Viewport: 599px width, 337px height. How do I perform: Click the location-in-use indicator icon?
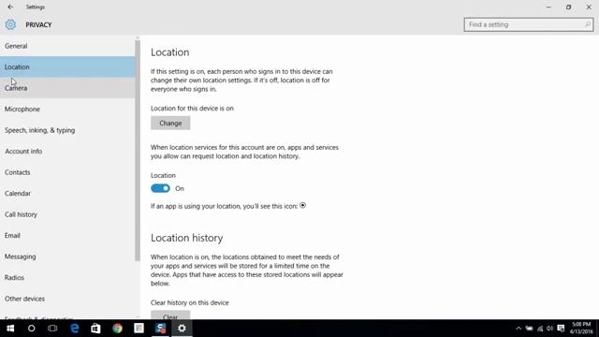point(302,206)
